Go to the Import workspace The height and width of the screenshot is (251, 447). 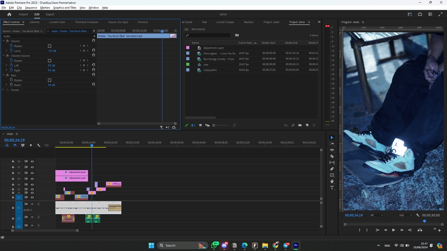23,14
